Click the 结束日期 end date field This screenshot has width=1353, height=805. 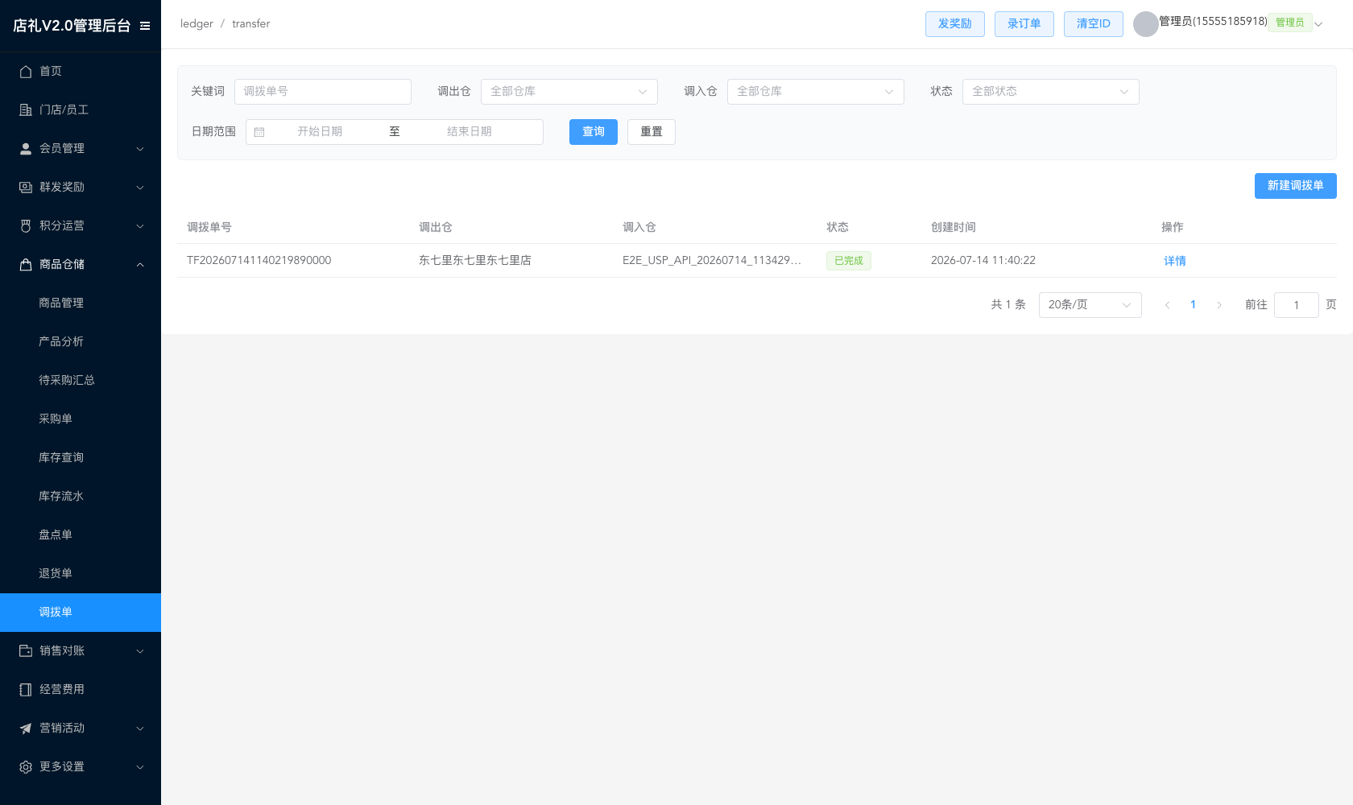tap(470, 132)
